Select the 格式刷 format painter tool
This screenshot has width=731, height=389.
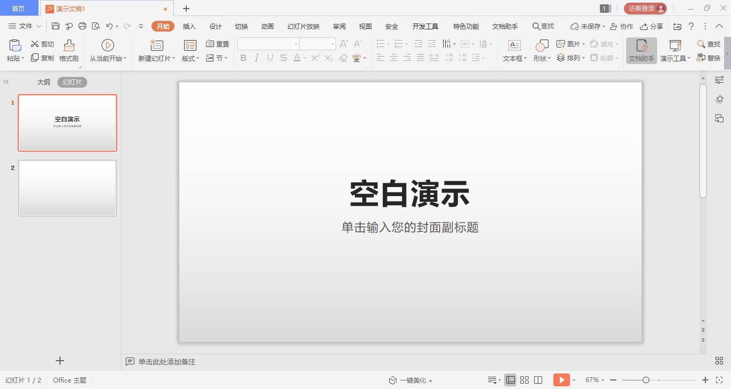(x=69, y=51)
